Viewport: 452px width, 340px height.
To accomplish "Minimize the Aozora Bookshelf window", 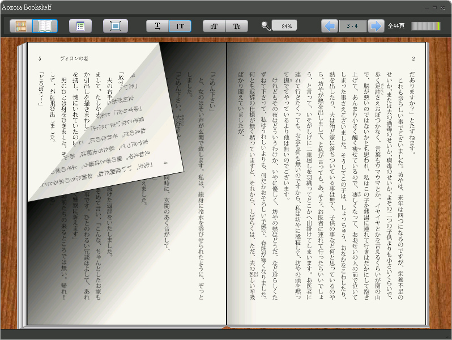I will point(427,8).
